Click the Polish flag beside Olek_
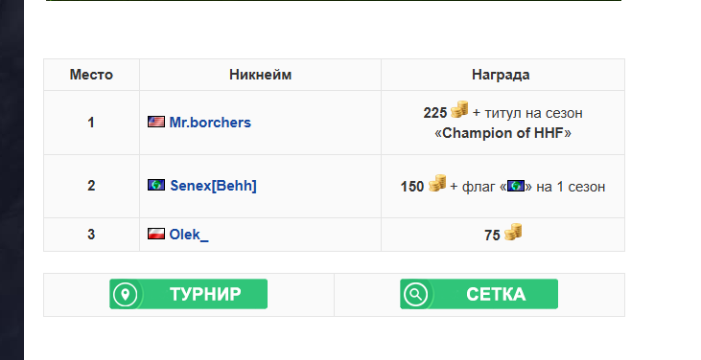The height and width of the screenshot is (360, 701). pos(156,234)
